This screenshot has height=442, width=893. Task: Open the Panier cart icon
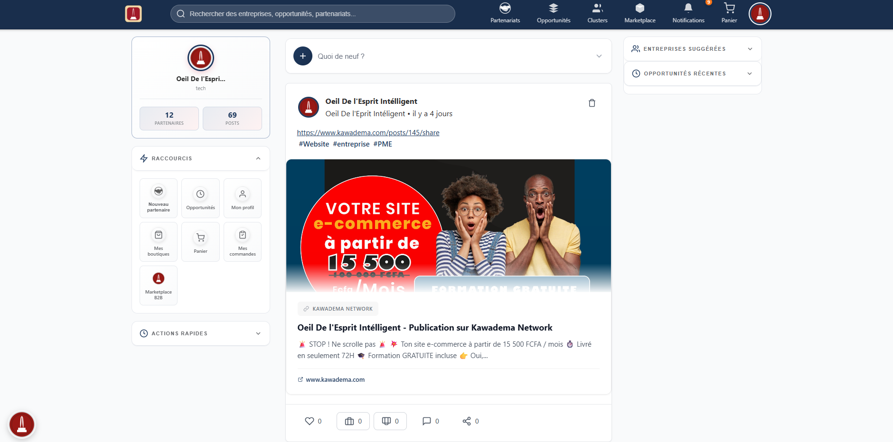(x=729, y=13)
